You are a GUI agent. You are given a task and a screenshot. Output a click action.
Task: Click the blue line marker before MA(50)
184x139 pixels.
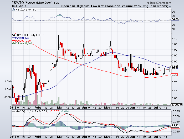click(x=14, y=38)
